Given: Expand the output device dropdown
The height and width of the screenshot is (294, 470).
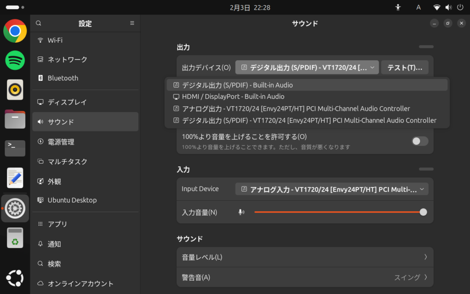Looking at the screenshot, I should (x=307, y=68).
